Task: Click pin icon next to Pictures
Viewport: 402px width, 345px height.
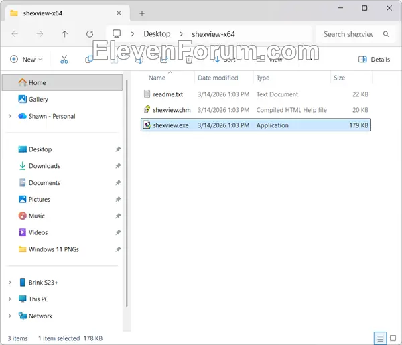Action: pos(118,199)
